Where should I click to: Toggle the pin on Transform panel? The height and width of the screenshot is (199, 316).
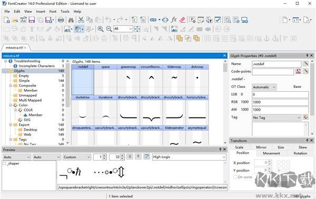(308, 140)
